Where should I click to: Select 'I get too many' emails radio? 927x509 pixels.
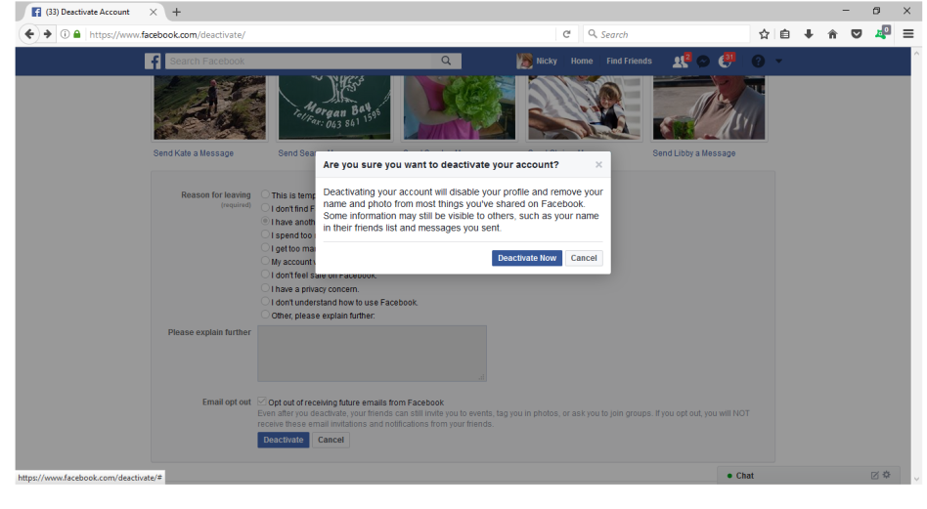pos(265,247)
